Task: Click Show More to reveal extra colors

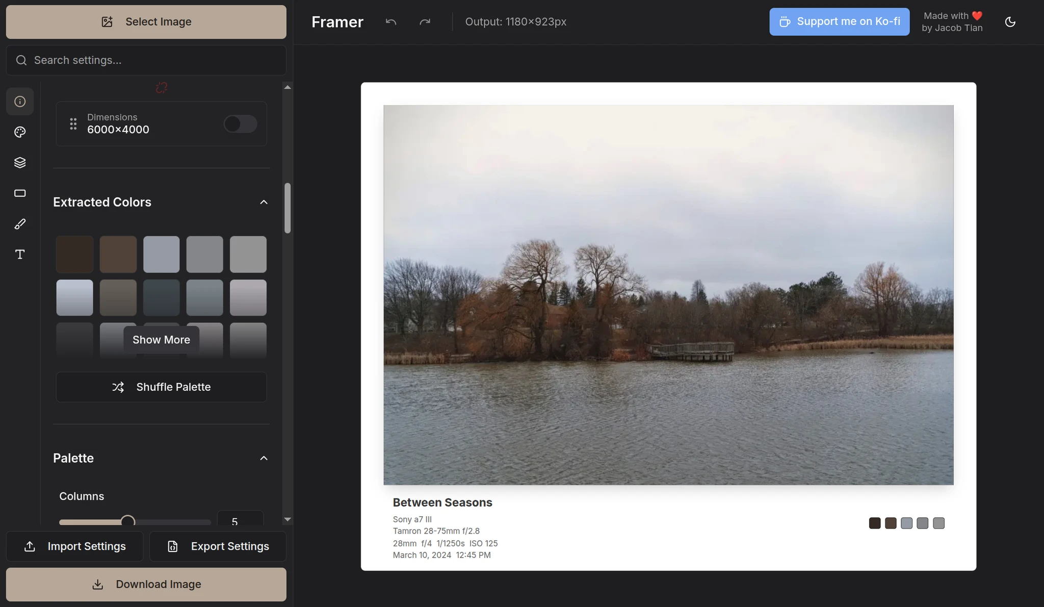Action: (x=161, y=339)
